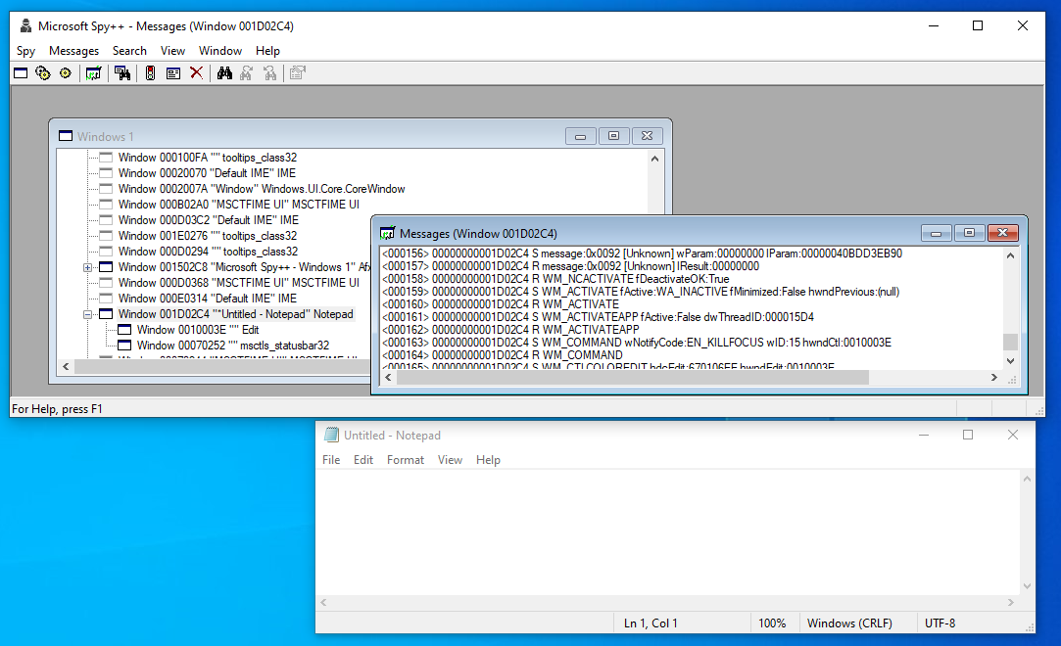Select message line <000163> WM_COMMAND EN_KILLFOCUS
The image size is (1061, 646).
[637, 343]
